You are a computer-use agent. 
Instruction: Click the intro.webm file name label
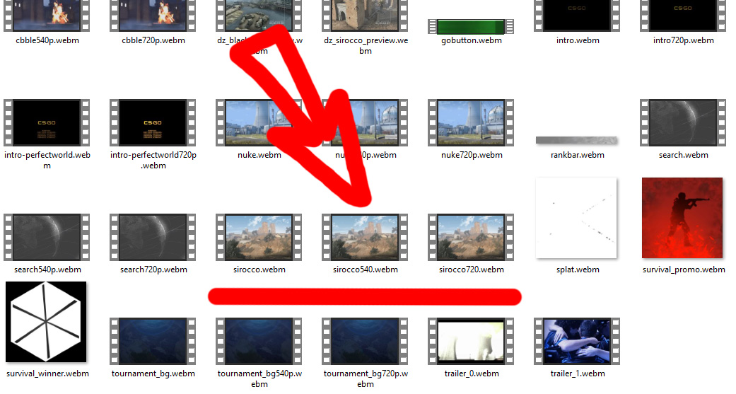[x=578, y=40]
